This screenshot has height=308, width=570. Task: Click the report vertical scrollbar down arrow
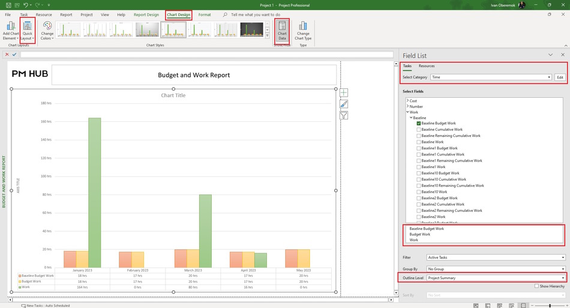click(396, 292)
